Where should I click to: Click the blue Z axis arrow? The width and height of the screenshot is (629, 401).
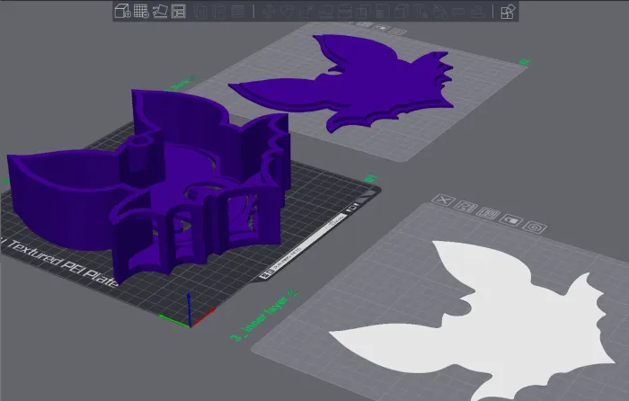click(188, 303)
